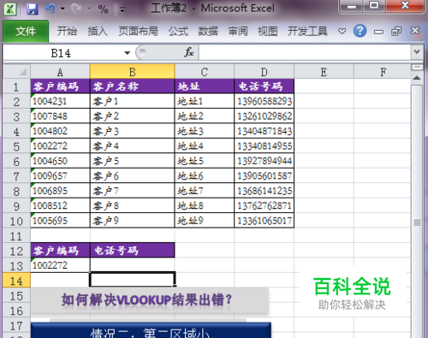Open the 文件 tab
Screen dimensions: 428x338
(x=26, y=31)
